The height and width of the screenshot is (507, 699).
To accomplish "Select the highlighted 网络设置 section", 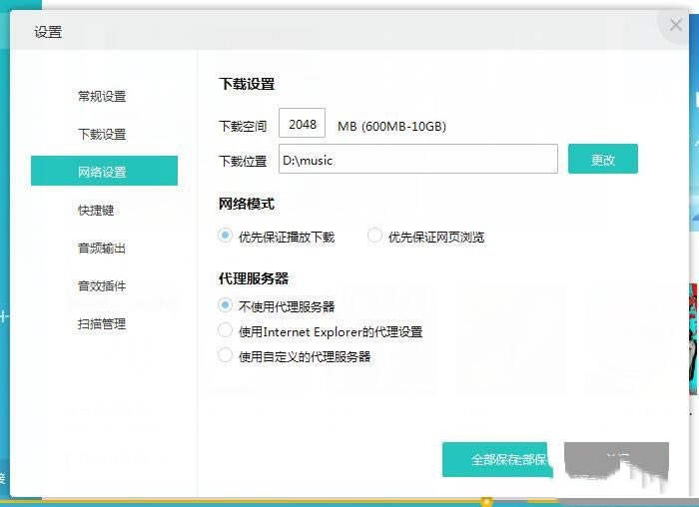I will [104, 172].
